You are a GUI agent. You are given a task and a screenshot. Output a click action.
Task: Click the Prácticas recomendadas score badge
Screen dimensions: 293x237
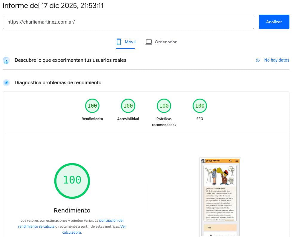[164, 106]
